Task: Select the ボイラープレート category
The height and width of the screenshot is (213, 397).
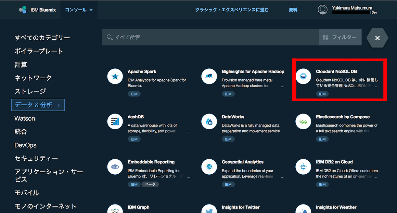Action: pyautogui.click(x=39, y=51)
